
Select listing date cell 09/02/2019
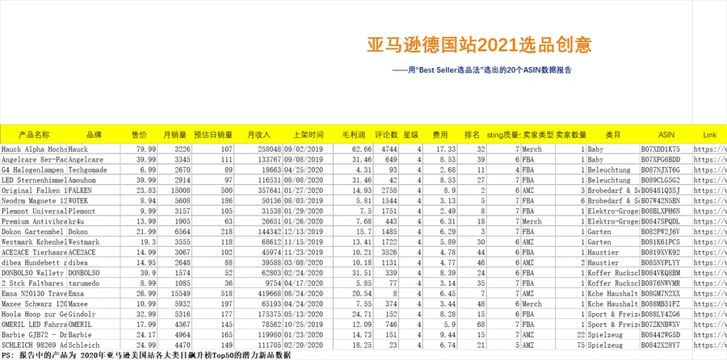click(x=308, y=149)
